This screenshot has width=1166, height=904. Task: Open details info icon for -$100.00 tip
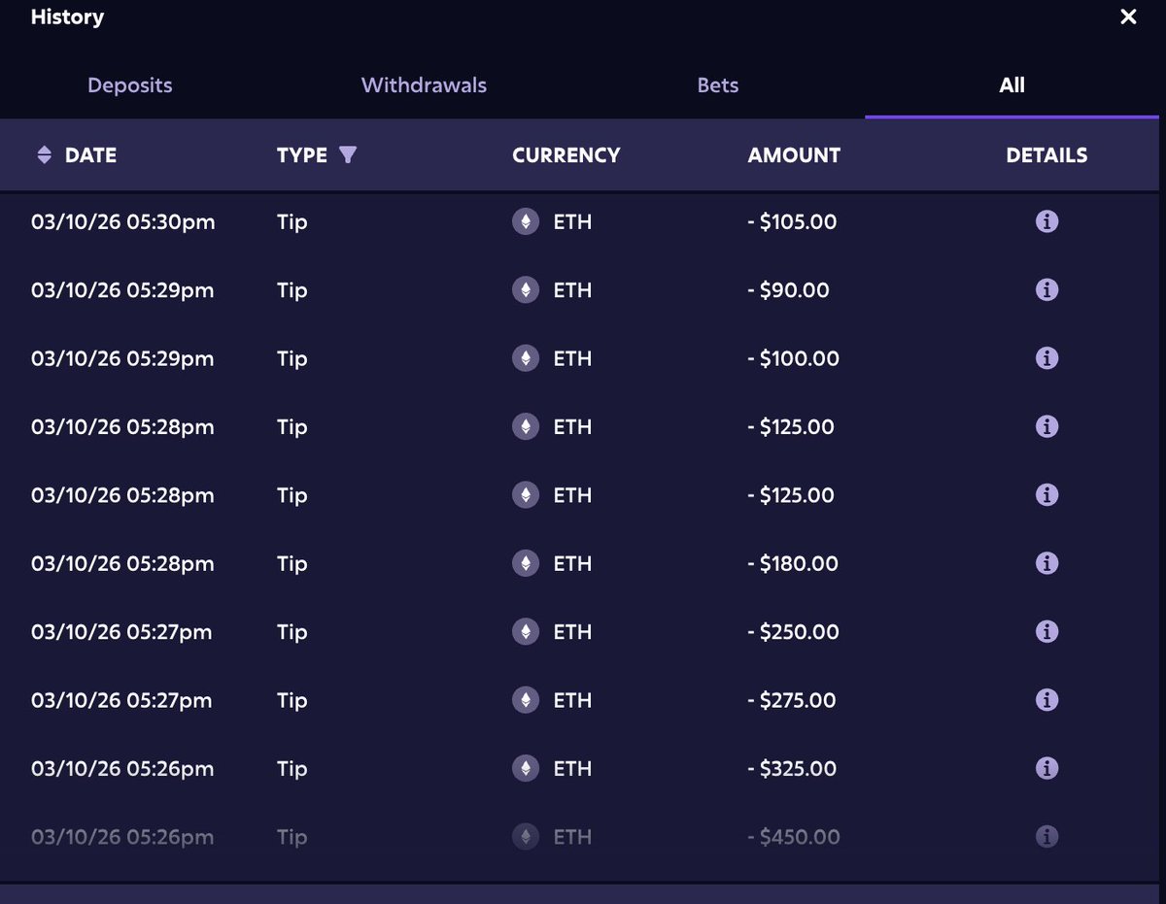[x=1046, y=358]
